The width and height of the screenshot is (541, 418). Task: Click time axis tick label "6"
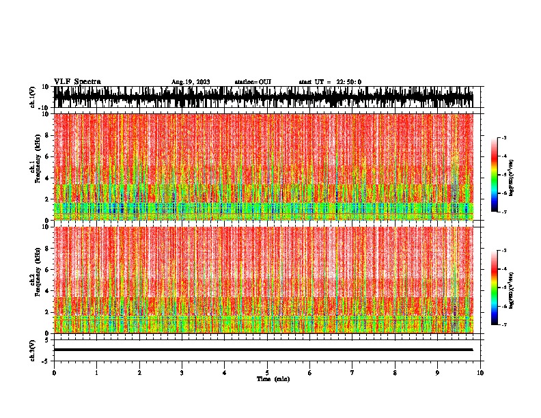309,373
